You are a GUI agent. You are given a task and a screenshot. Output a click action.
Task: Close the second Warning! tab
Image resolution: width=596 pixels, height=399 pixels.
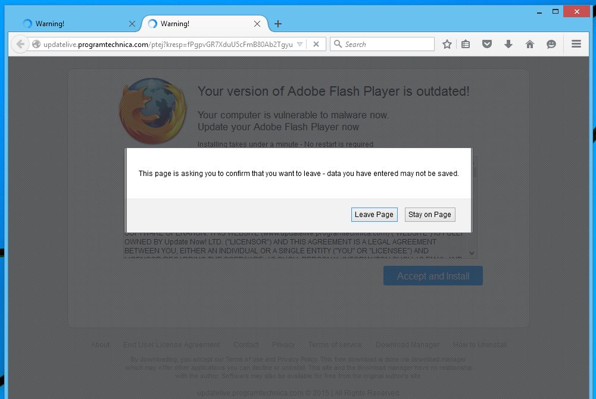pos(257,24)
